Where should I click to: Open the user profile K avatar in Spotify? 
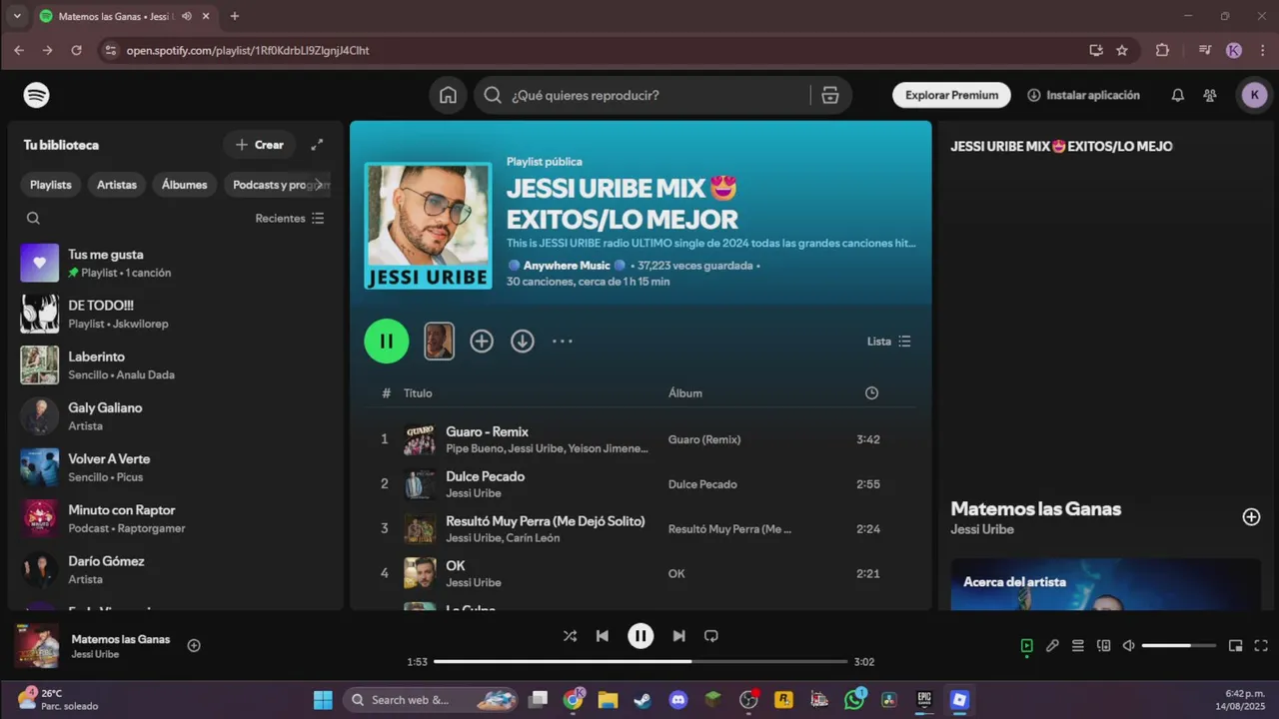(x=1254, y=95)
